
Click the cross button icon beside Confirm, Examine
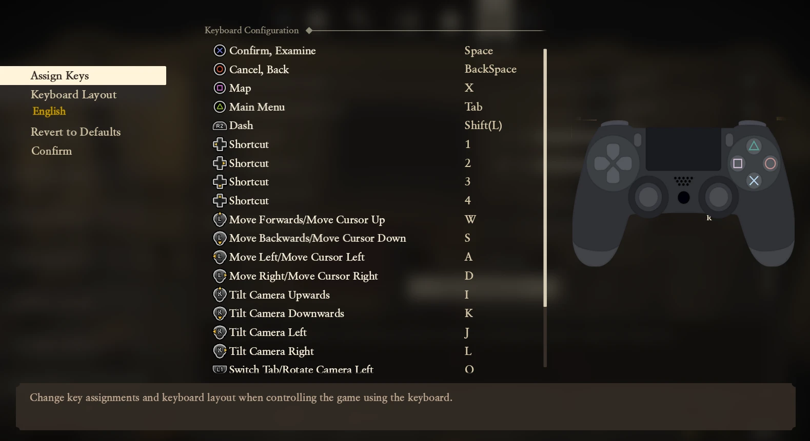220,51
